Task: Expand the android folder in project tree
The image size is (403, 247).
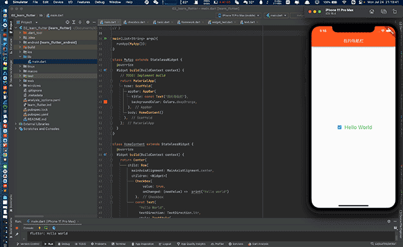Action: pyautogui.click(x=20, y=42)
